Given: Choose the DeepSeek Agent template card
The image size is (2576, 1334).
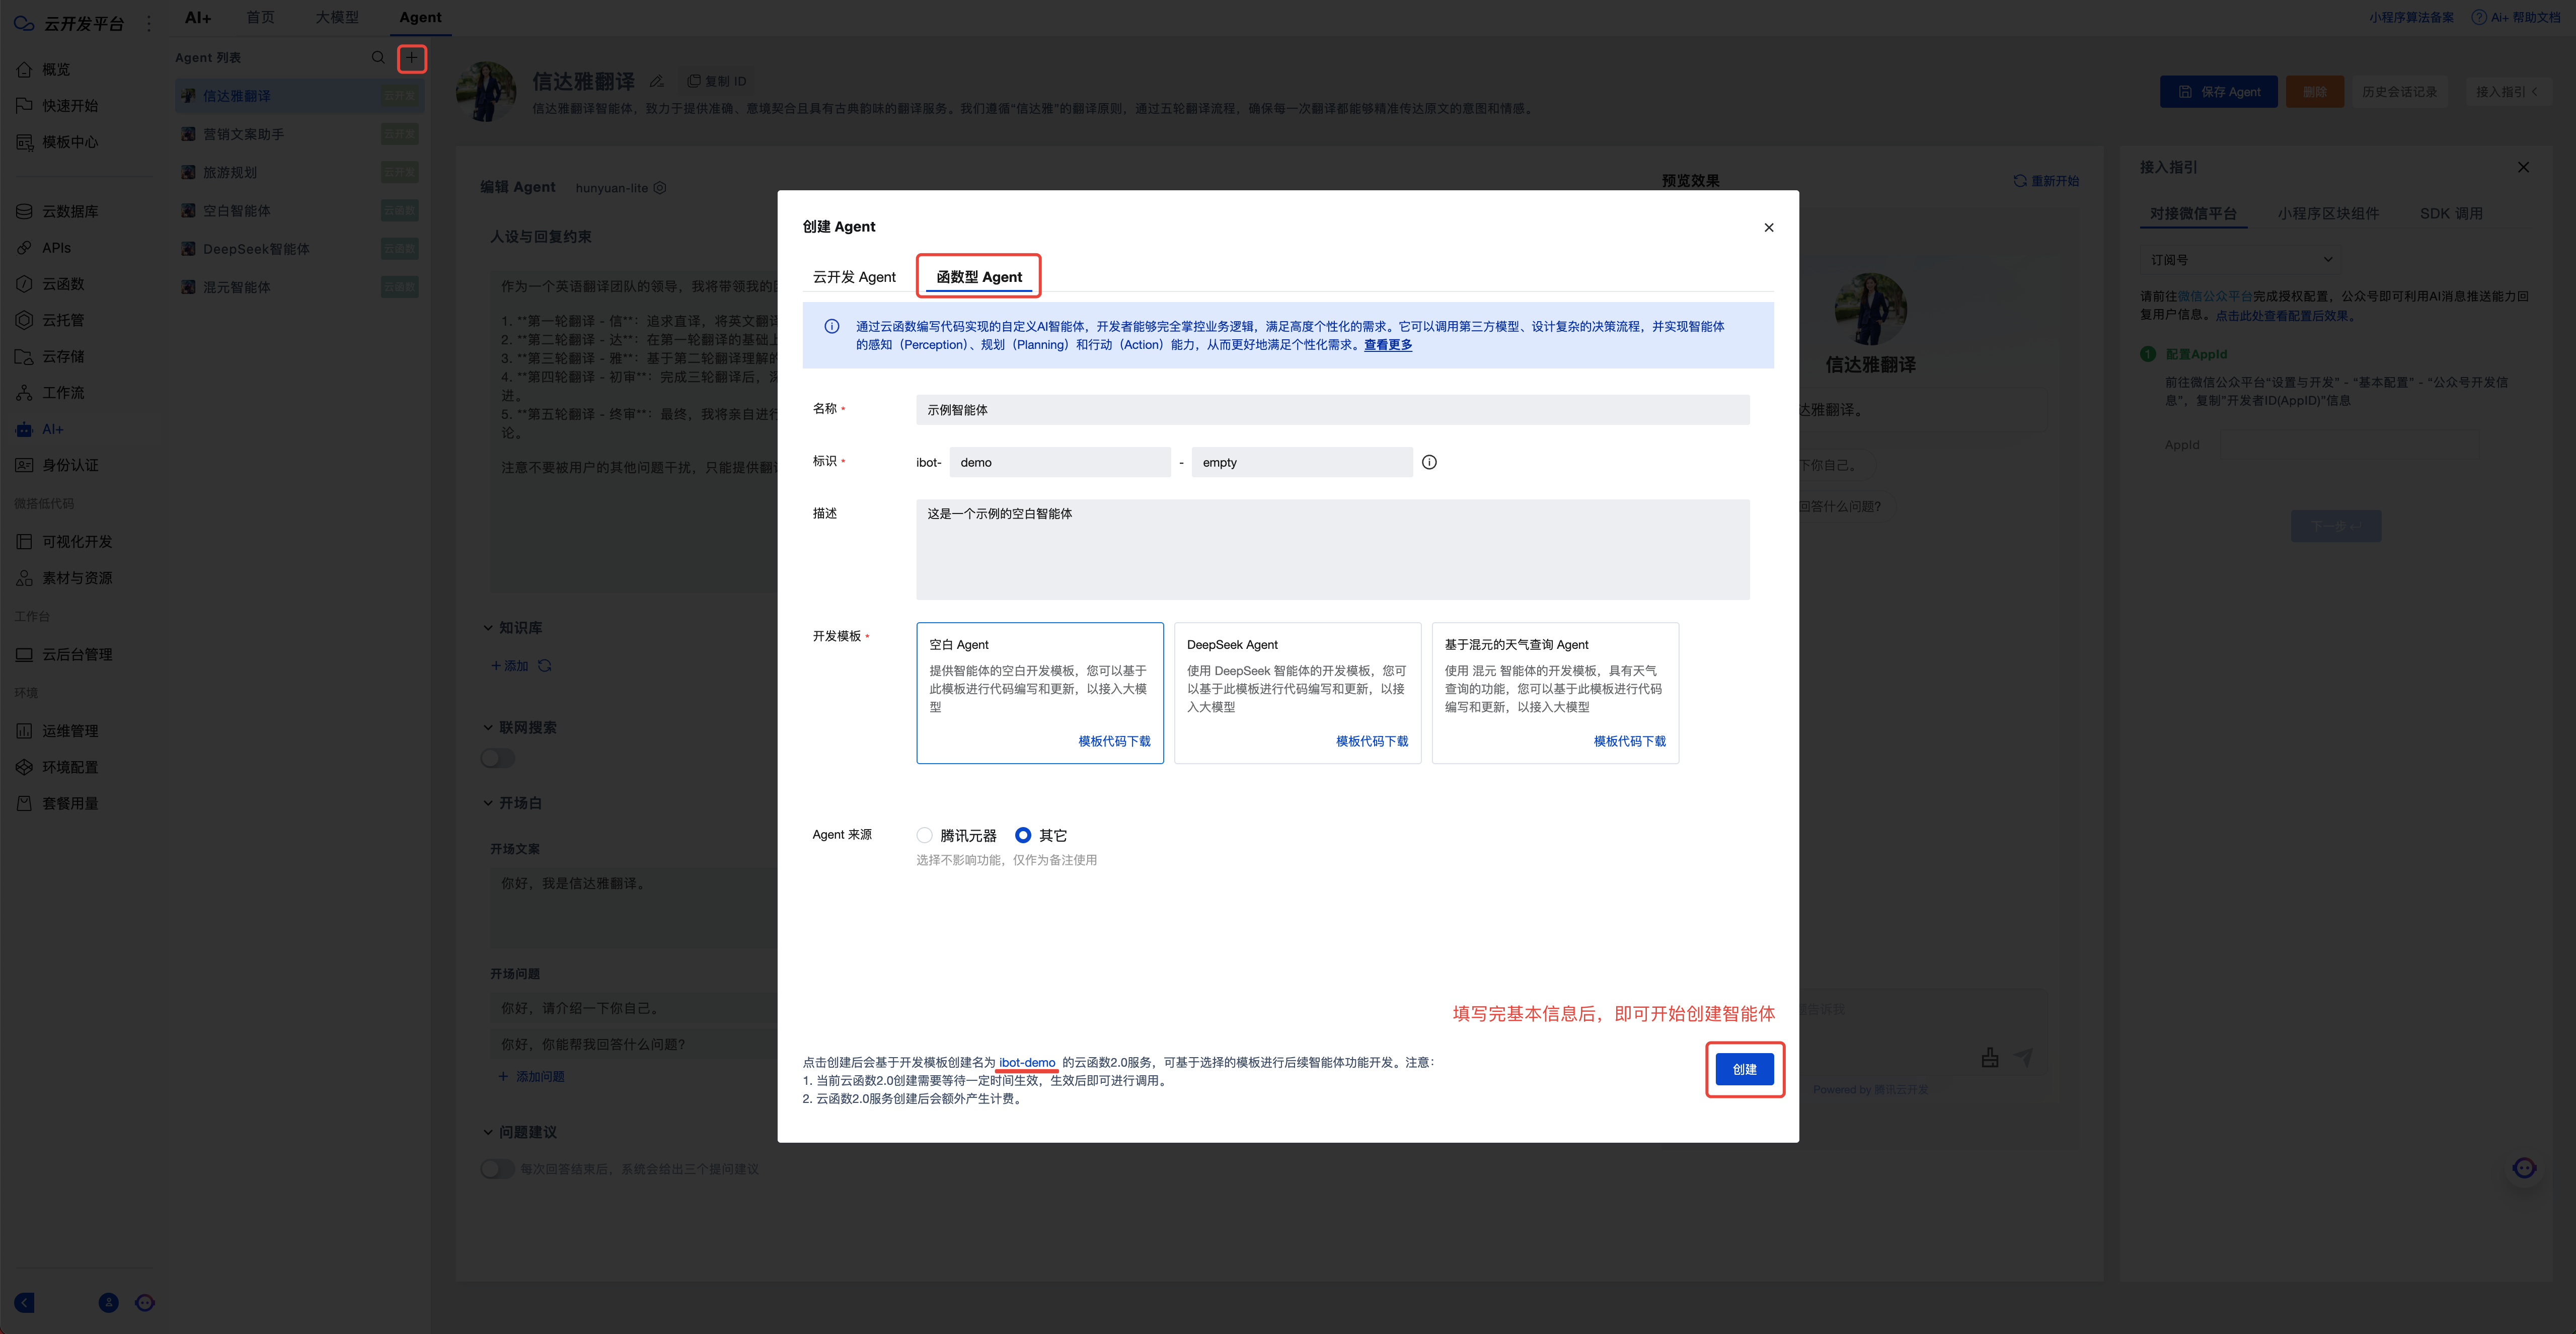Looking at the screenshot, I should pyautogui.click(x=1297, y=693).
